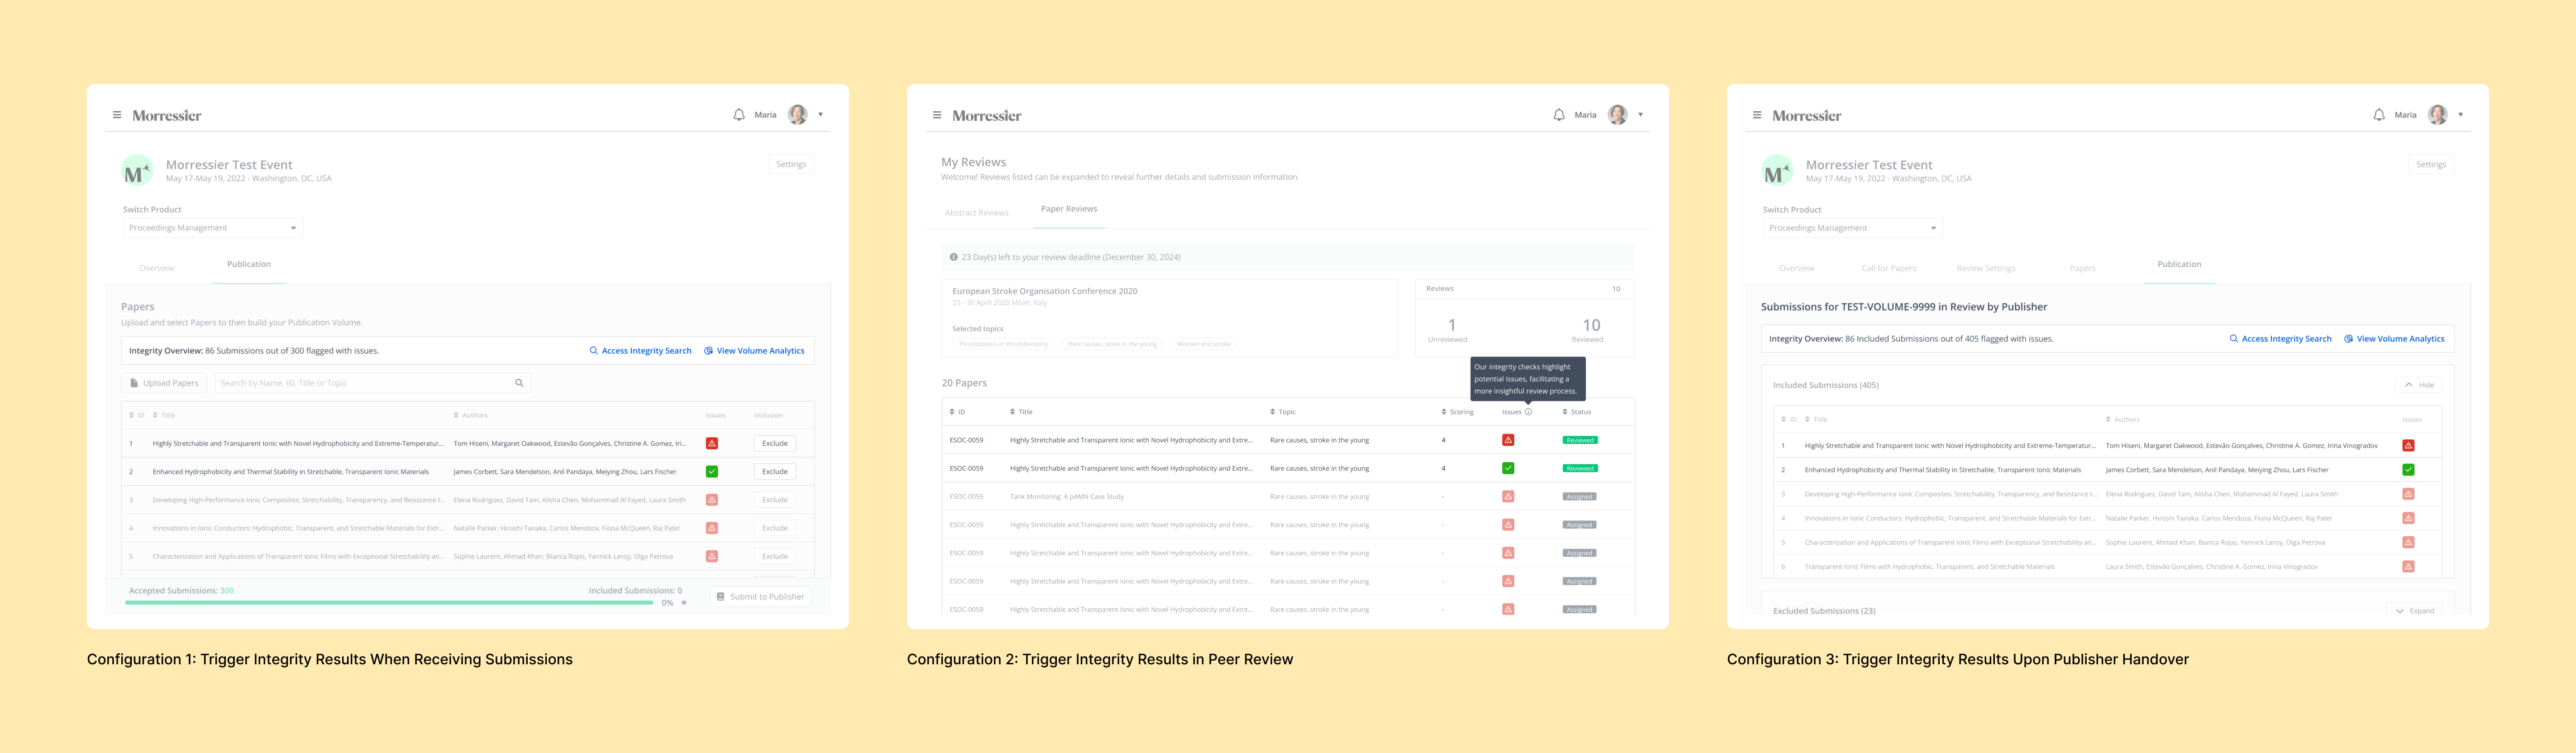Click Settings button in Configuration 3 screen

pyautogui.click(x=2431, y=164)
